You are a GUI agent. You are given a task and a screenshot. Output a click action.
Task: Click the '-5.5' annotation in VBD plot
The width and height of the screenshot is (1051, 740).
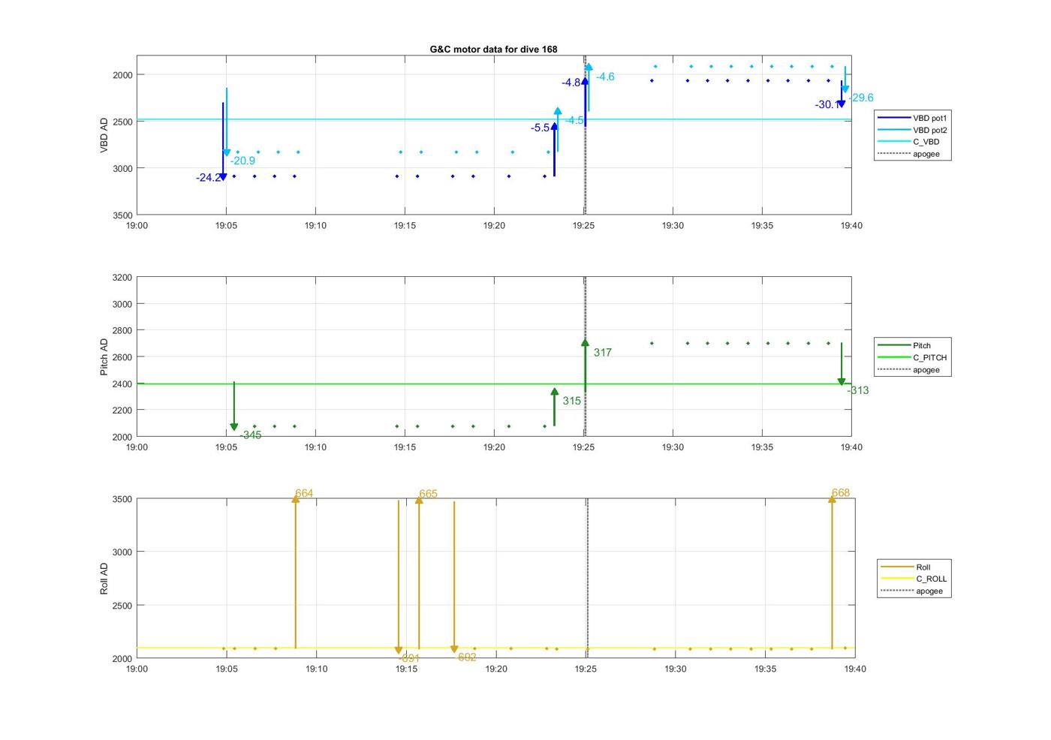(x=541, y=128)
